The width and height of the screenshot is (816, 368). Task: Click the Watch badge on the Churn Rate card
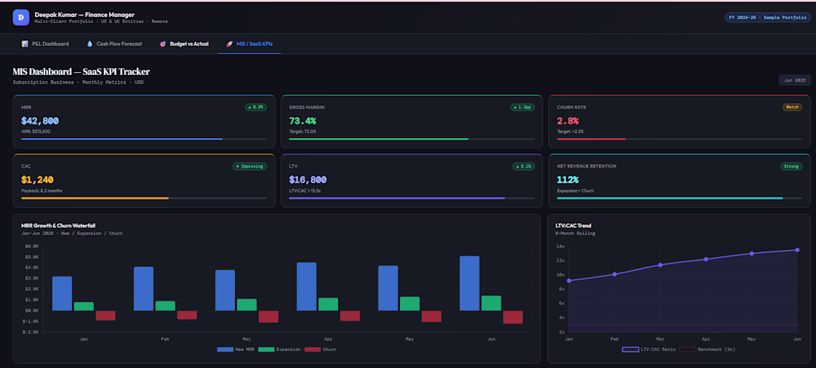(x=792, y=108)
